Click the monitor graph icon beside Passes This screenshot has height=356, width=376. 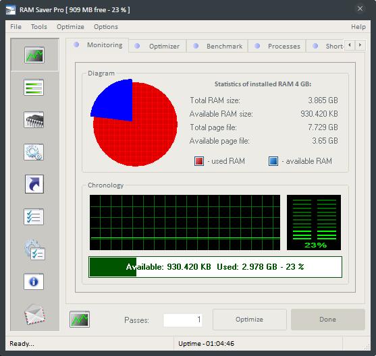tap(80, 319)
